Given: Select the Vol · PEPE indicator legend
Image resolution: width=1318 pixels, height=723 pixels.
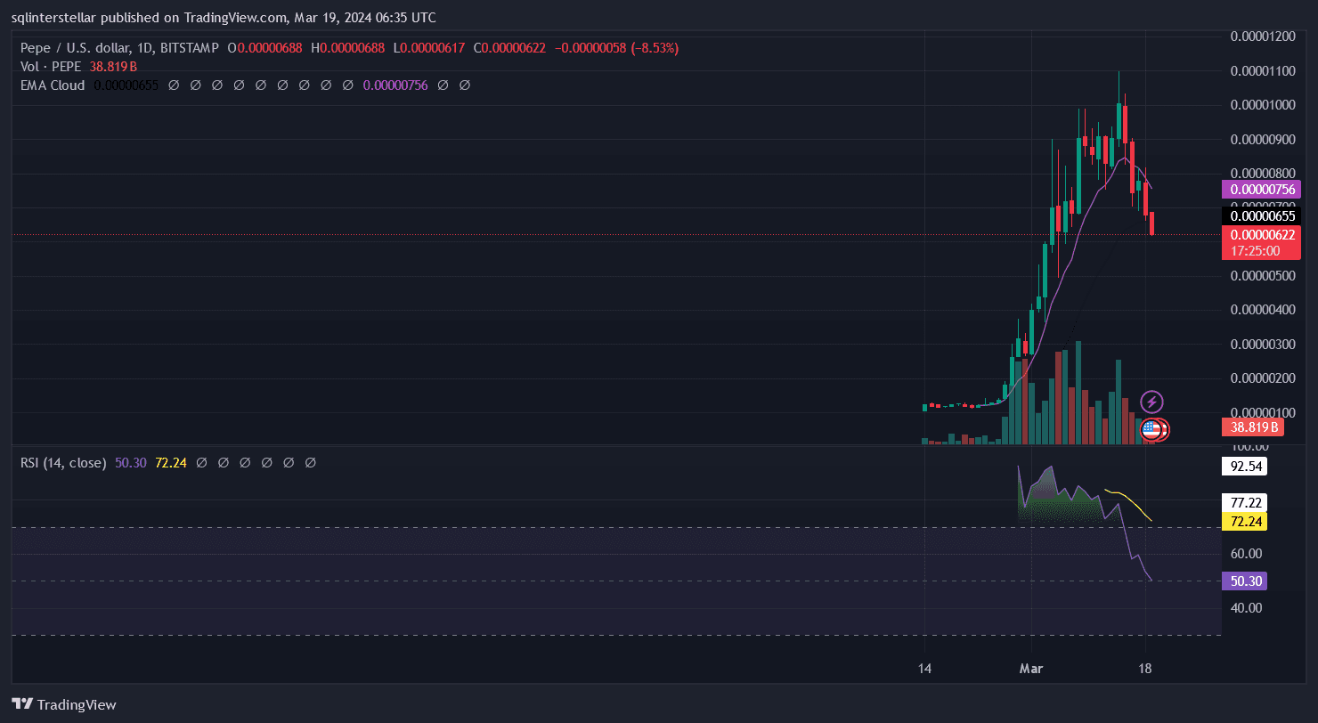Looking at the screenshot, I should (x=52, y=67).
